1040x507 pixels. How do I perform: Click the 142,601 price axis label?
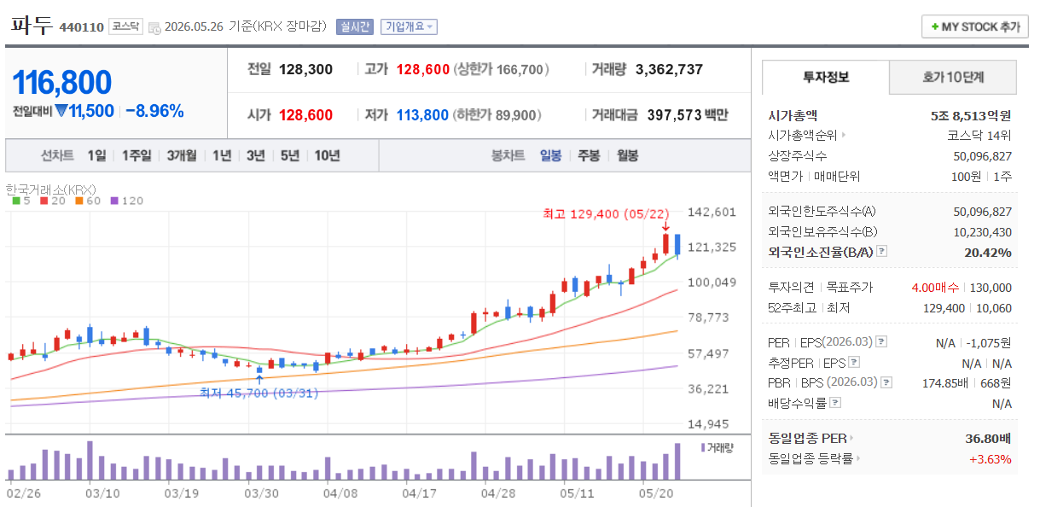(712, 212)
